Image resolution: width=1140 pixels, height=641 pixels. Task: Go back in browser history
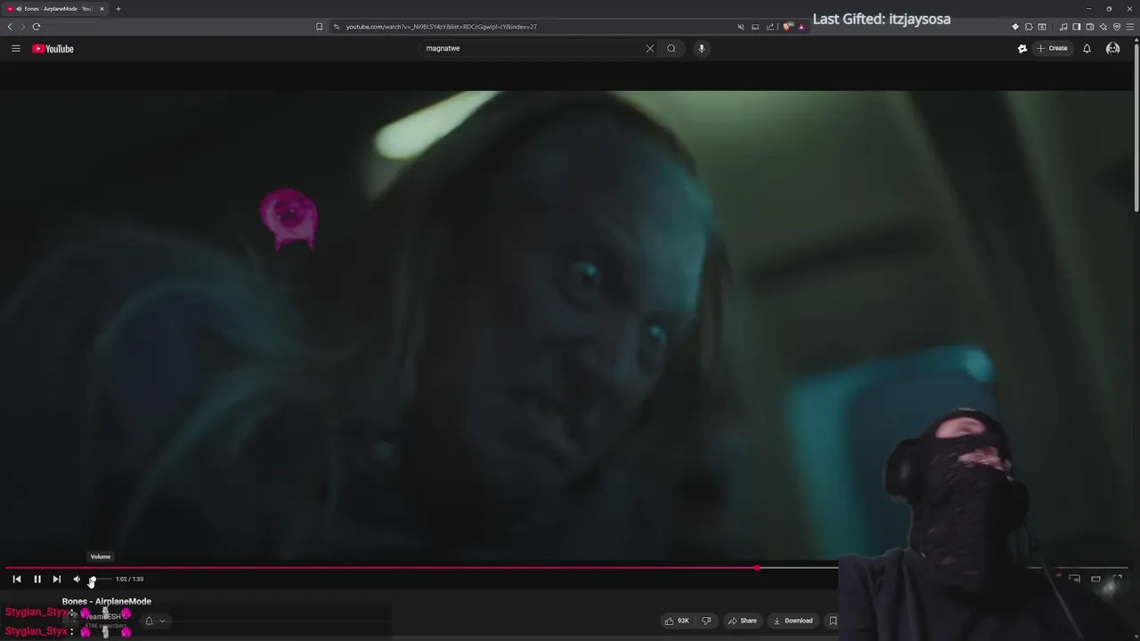(10, 27)
